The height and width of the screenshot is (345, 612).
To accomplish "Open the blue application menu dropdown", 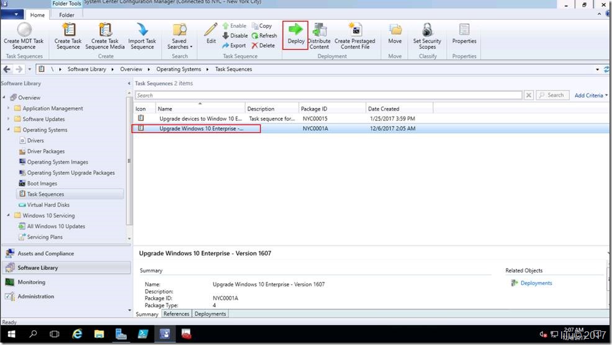I will coord(12,14).
